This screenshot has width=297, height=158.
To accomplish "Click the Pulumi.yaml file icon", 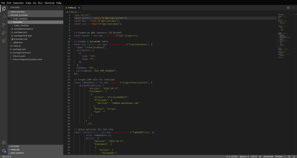I will [x=11, y=56].
